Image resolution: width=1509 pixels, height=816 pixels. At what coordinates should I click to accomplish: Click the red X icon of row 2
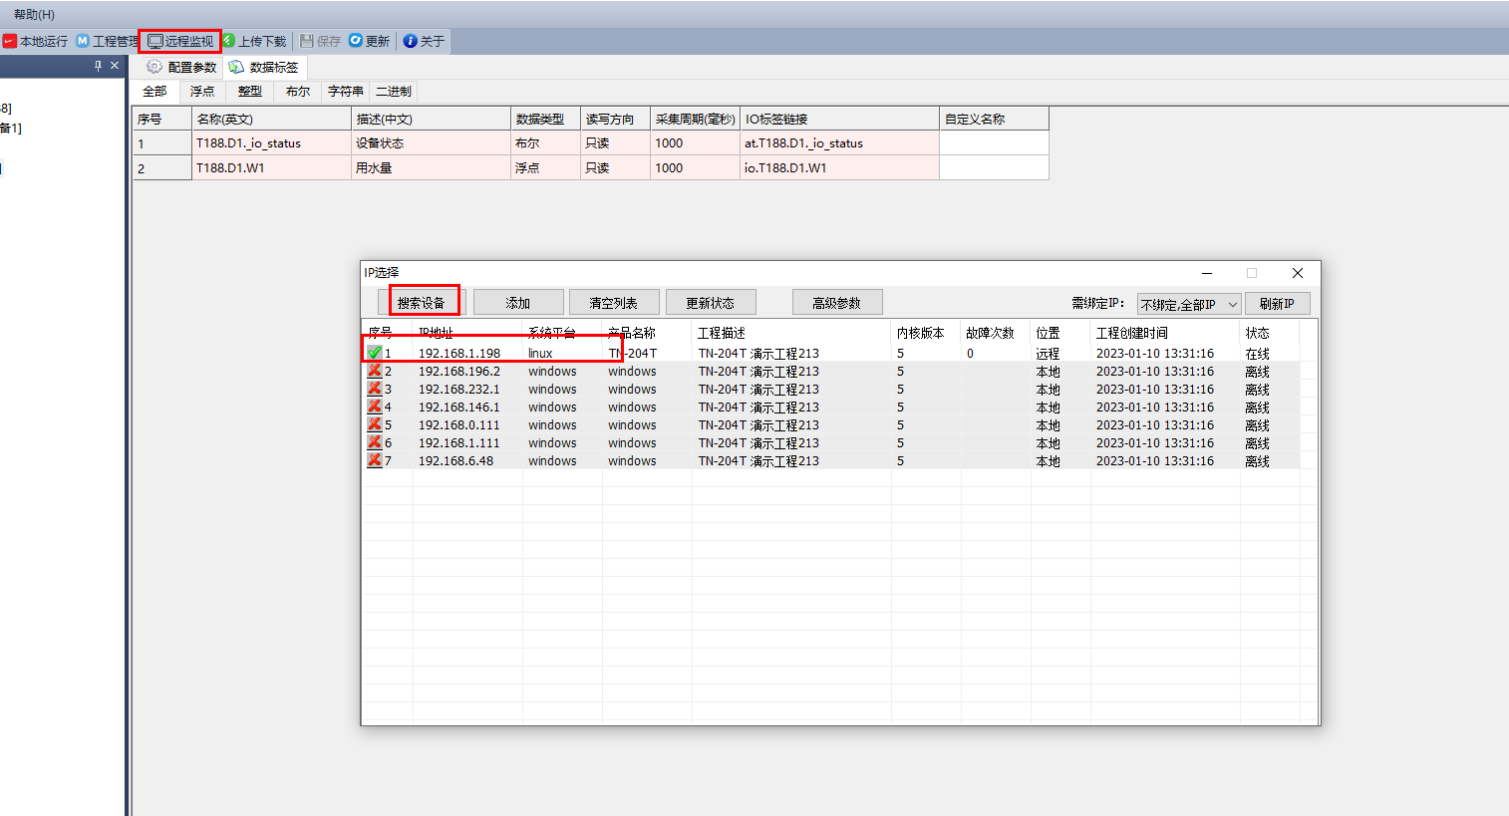375,371
